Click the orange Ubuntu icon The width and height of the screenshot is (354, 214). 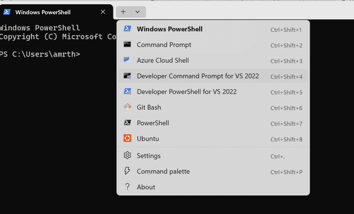pyautogui.click(x=127, y=138)
